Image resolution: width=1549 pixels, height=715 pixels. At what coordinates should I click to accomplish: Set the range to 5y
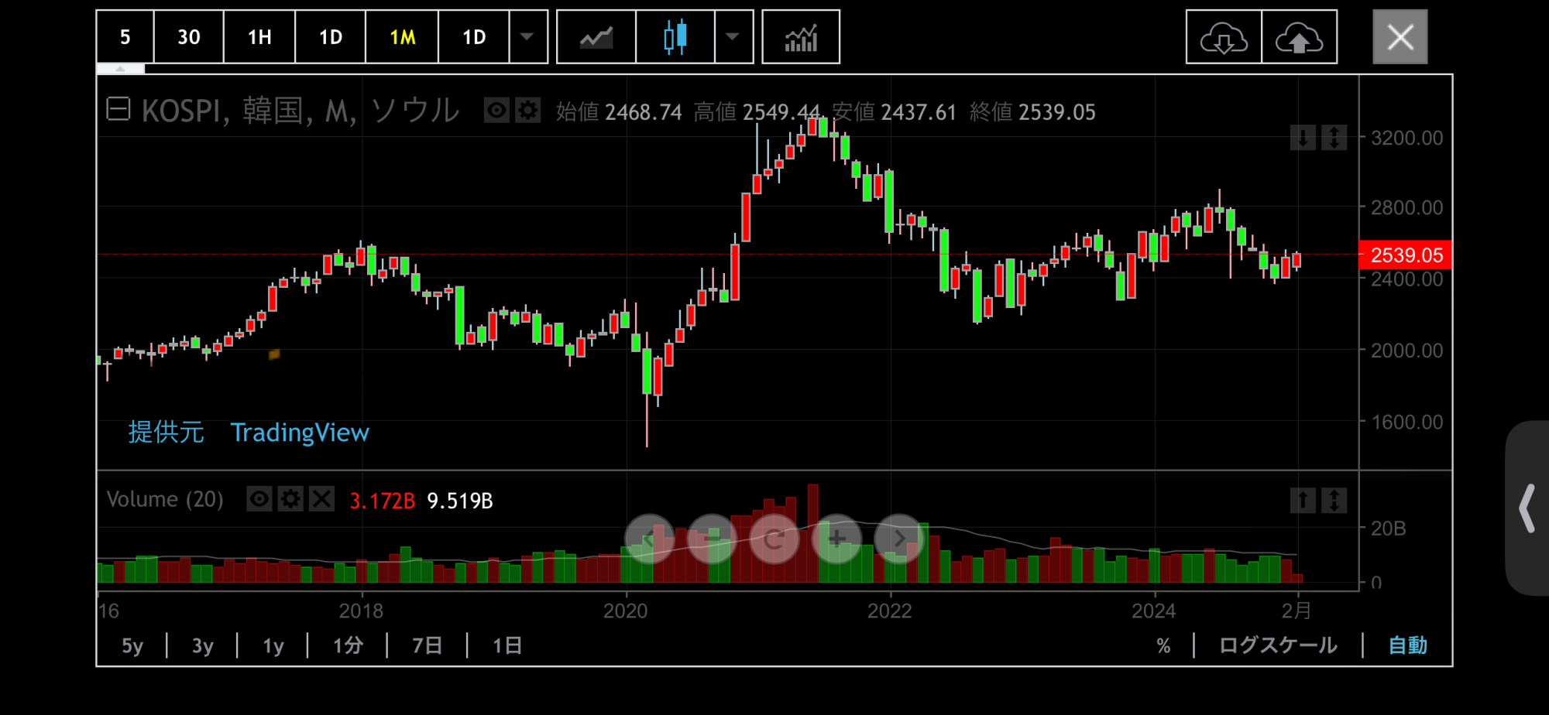[x=132, y=645]
